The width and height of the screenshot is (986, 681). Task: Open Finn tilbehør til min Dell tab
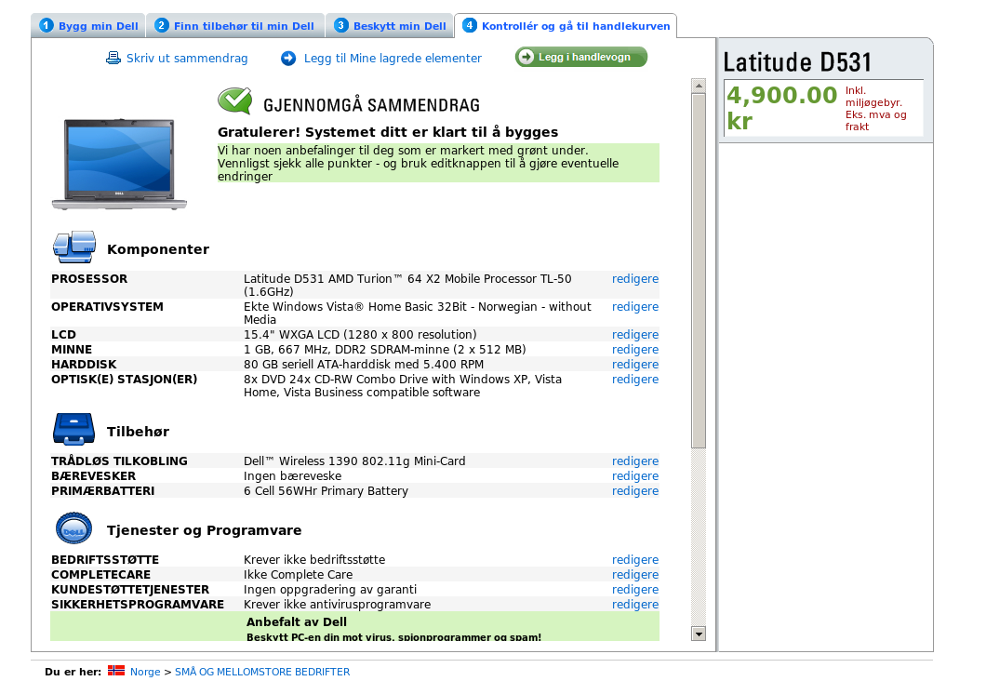pos(235,26)
